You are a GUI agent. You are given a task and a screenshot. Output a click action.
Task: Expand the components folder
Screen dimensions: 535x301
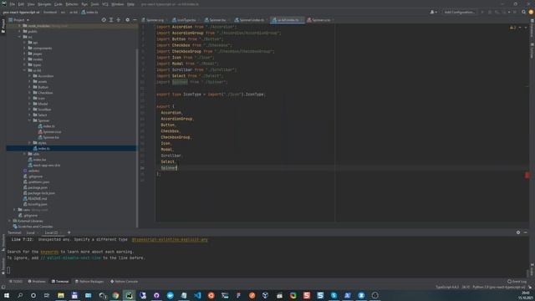tap(24, 48)
